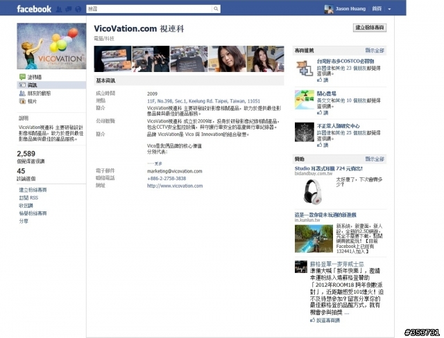The image size is (444, 338).
Task: Open the kunlun game ad title
Action: point(325,215)
